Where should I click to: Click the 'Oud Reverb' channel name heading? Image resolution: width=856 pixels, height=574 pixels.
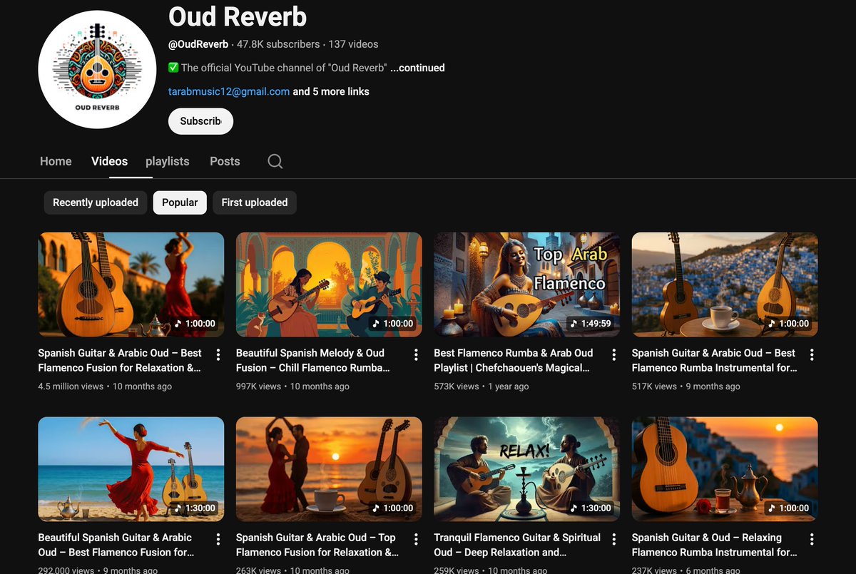point(238,16)
